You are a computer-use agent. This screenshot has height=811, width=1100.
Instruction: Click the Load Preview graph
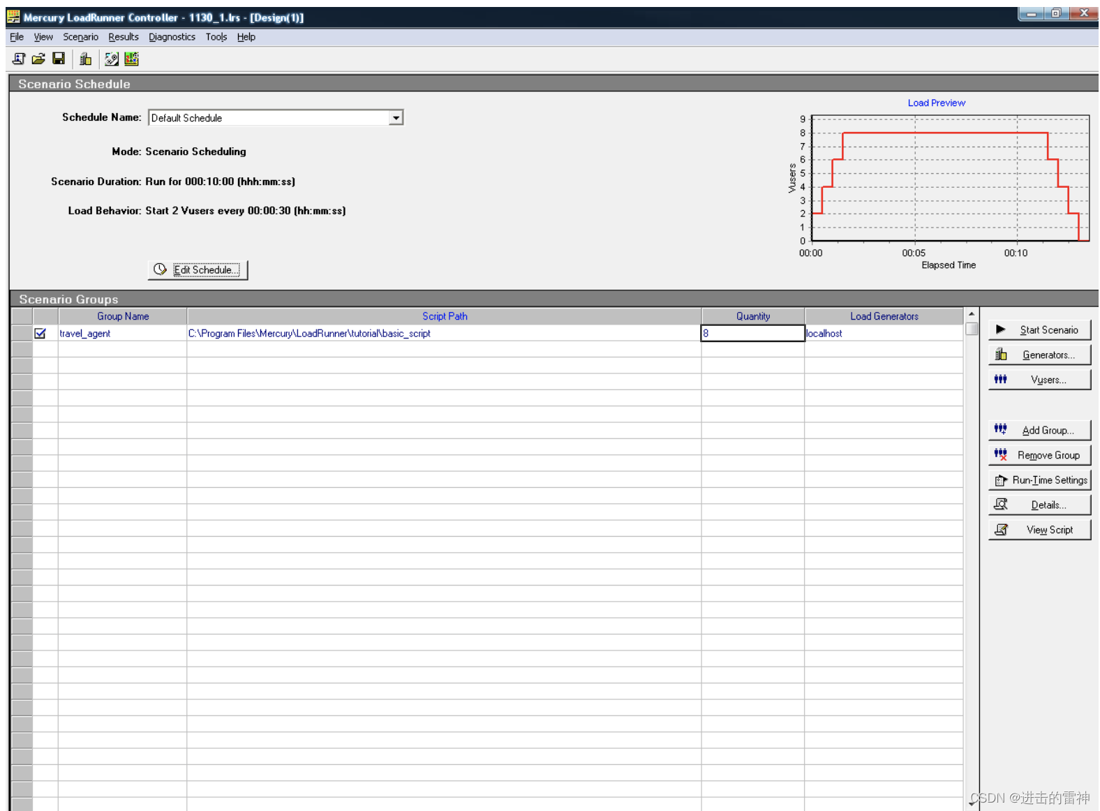tap(950, 179)
